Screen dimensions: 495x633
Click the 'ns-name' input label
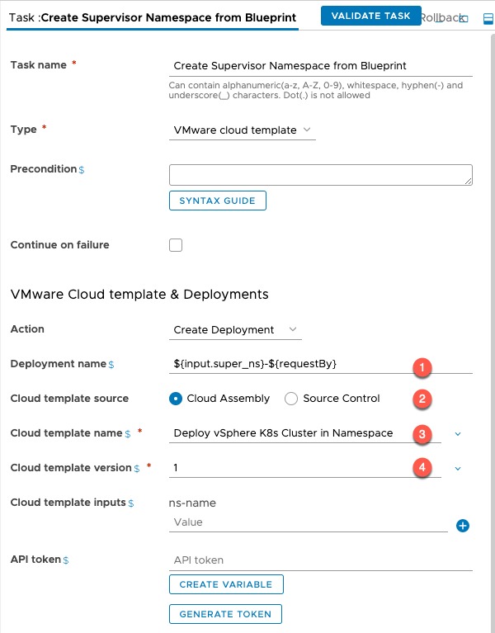[192, 503]
